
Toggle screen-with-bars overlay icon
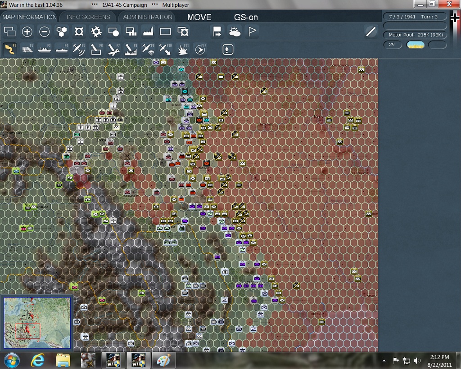tap(131, 31)
